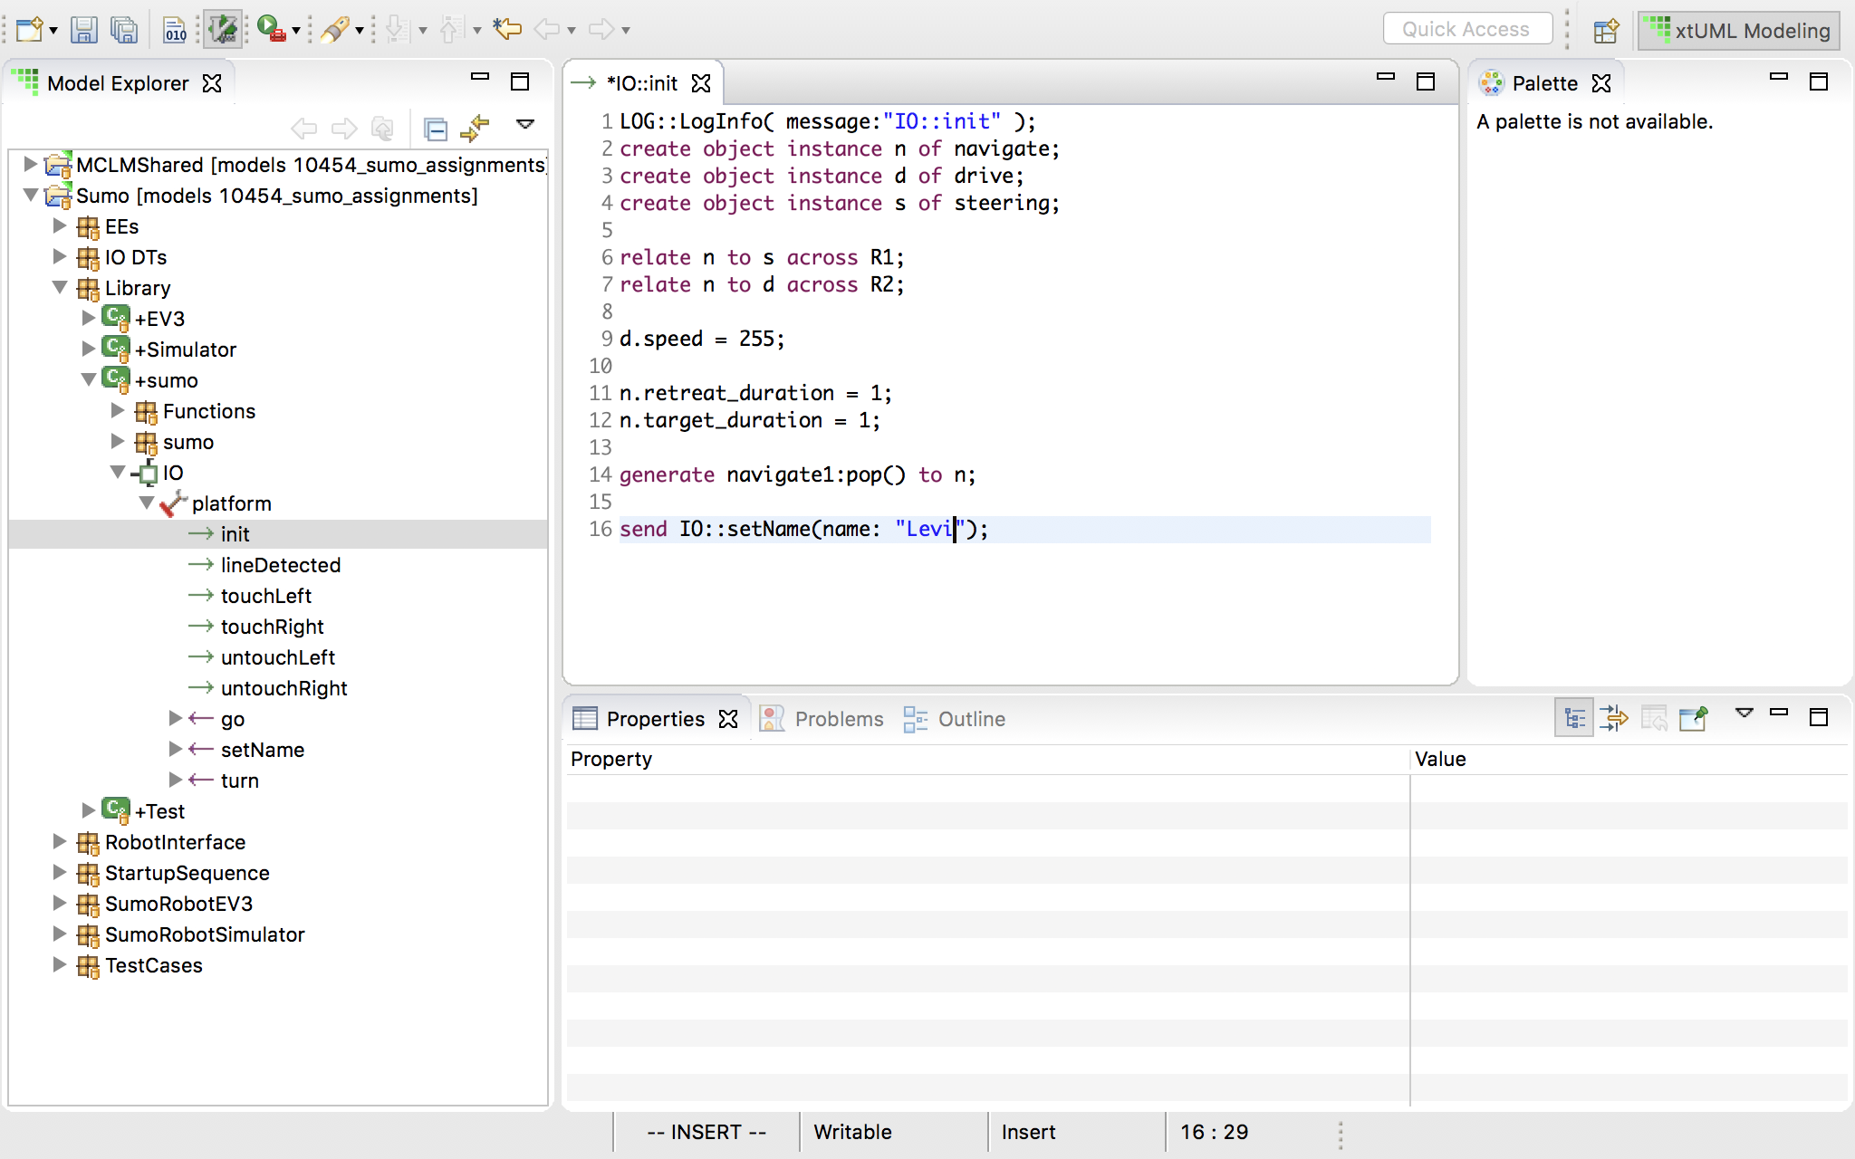The image size is (1855, 1159).
Task: Click the Run with external tools icon
Action: point(271,30)
